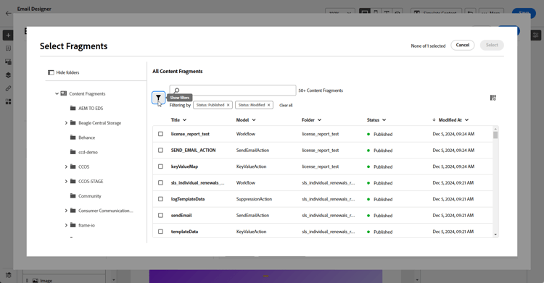Screen dimensions: 544x283
Task: Select the Behance folder
Action: (87, 138)
